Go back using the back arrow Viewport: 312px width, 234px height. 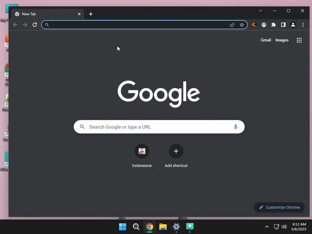click(15, 25)
